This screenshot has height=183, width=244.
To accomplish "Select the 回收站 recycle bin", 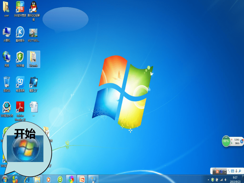I will tap(7, 84).
